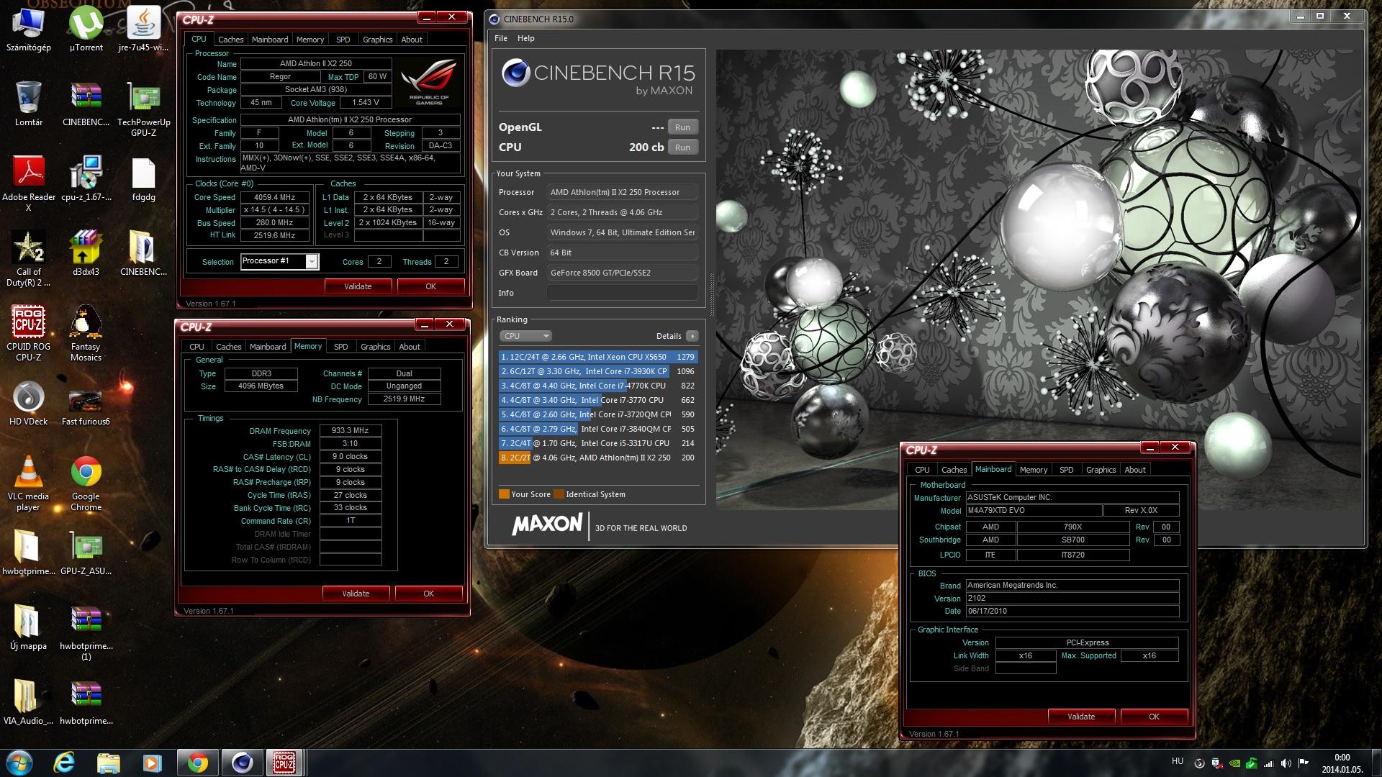Click OK in Mainboard CPU-Z window

pyautogui.click(x=1154, y=717)
